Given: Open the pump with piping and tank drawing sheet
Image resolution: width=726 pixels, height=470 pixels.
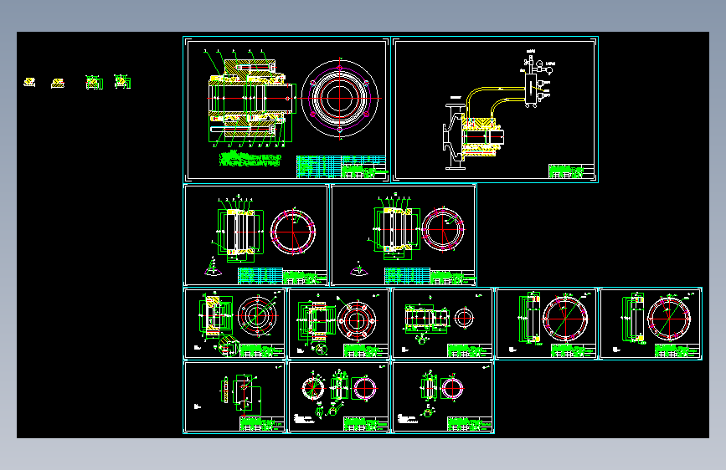Looking at the screenshot, I should tap(495, 110).
